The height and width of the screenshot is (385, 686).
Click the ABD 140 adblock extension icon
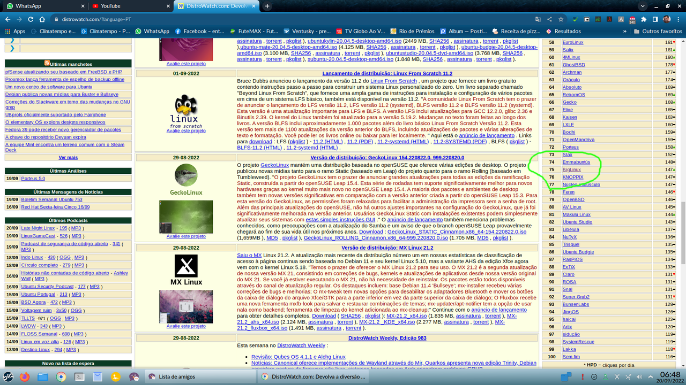point(631,20)
